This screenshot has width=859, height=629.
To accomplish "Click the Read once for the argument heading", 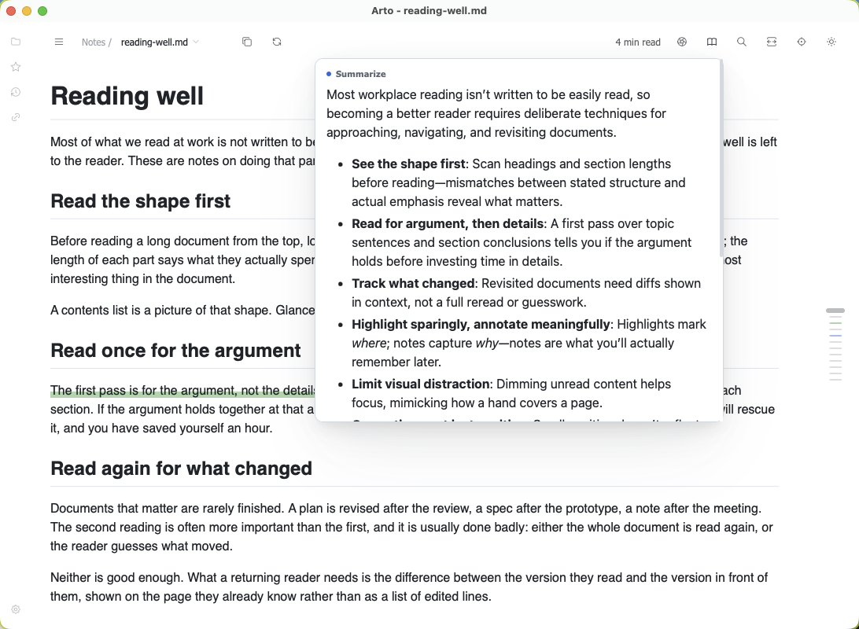I will click(175, 351).
